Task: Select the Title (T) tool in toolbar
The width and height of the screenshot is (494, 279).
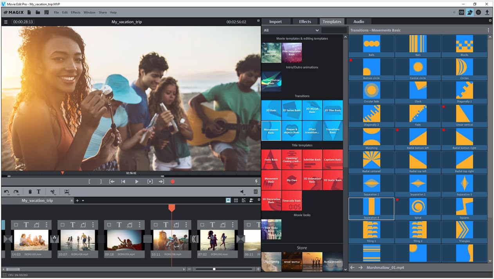Action: click(39, 192)
